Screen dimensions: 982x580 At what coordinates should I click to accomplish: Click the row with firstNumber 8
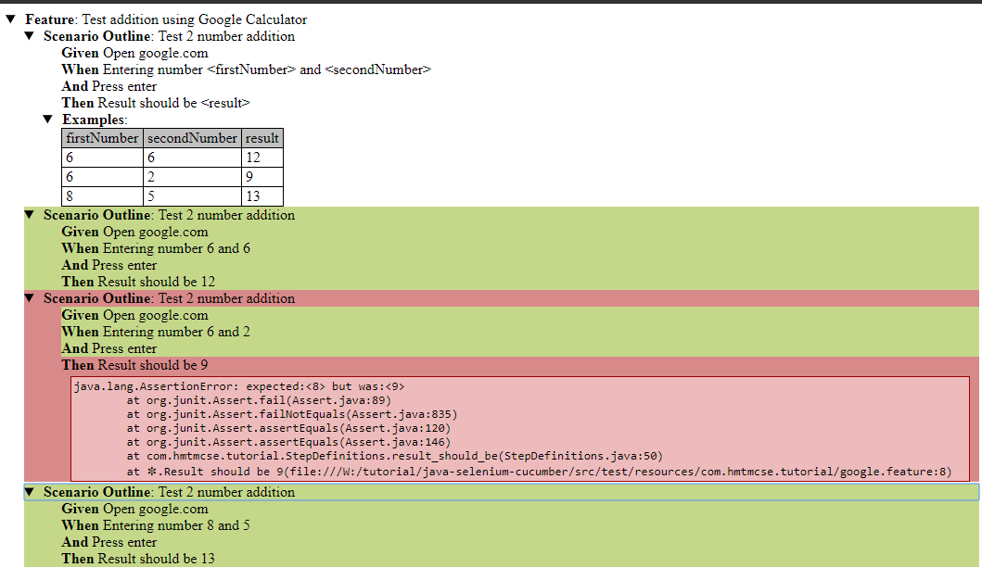(102, 195)
